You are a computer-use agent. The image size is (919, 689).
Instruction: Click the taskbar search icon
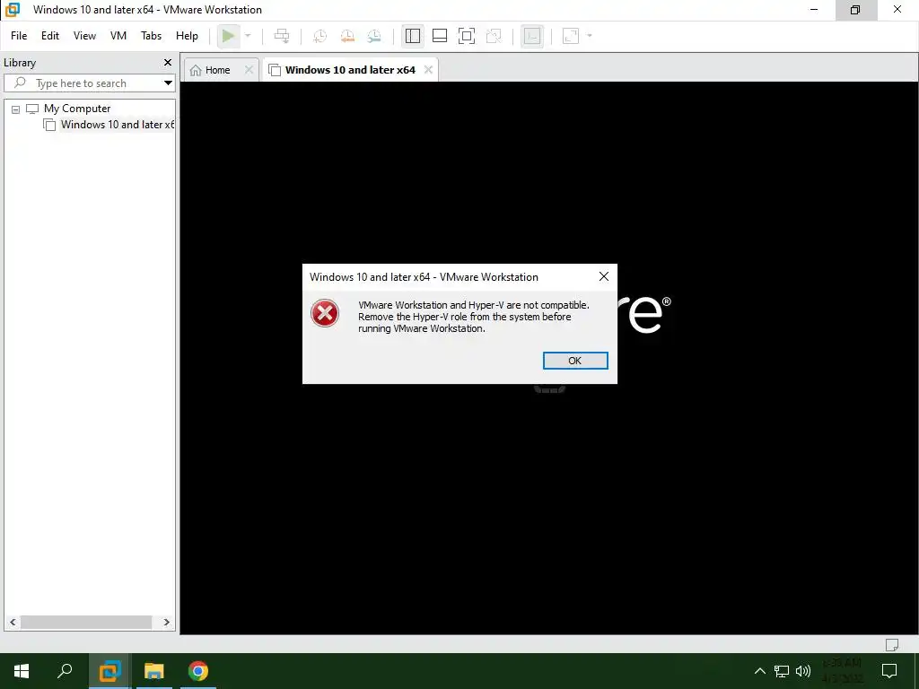[x=65, y=671]
